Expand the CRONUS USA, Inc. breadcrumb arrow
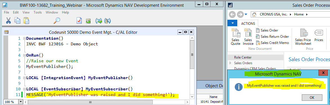 pyautogui.click(x=291, y=15)
